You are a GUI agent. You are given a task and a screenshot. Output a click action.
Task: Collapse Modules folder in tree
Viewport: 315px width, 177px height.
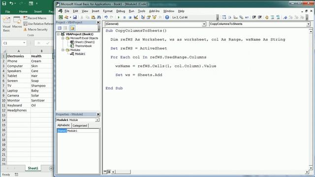(63, 50)
